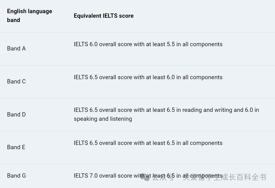The width and height of the screenshot is (275, 188).
Task: Click the Chinese watermark text at bottom right
Action: (x=210, y=177)
